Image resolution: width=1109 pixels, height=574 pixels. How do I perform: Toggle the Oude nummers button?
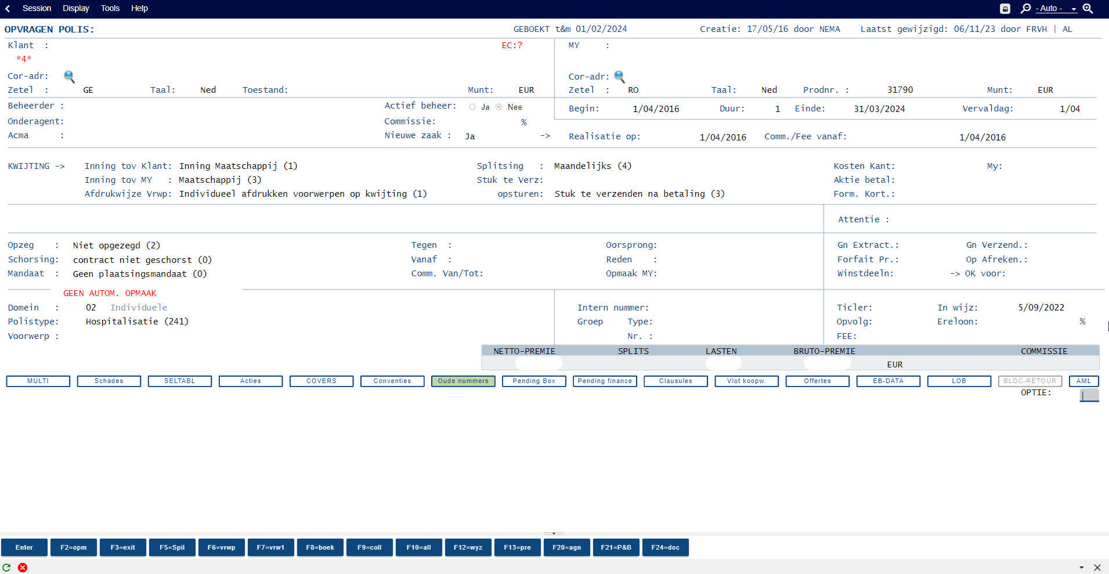click(x=463, y=381)
